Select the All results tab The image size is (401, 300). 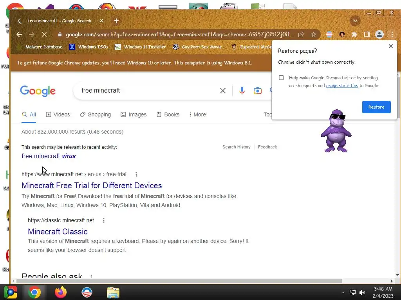point(29,114)
